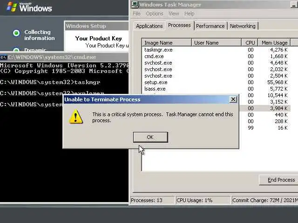Sort processes by Image Name column

point(167,43)
